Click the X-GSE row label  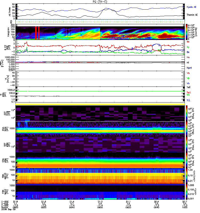[5, 202]
